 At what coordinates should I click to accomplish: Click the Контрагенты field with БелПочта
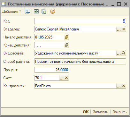point(75,86)
